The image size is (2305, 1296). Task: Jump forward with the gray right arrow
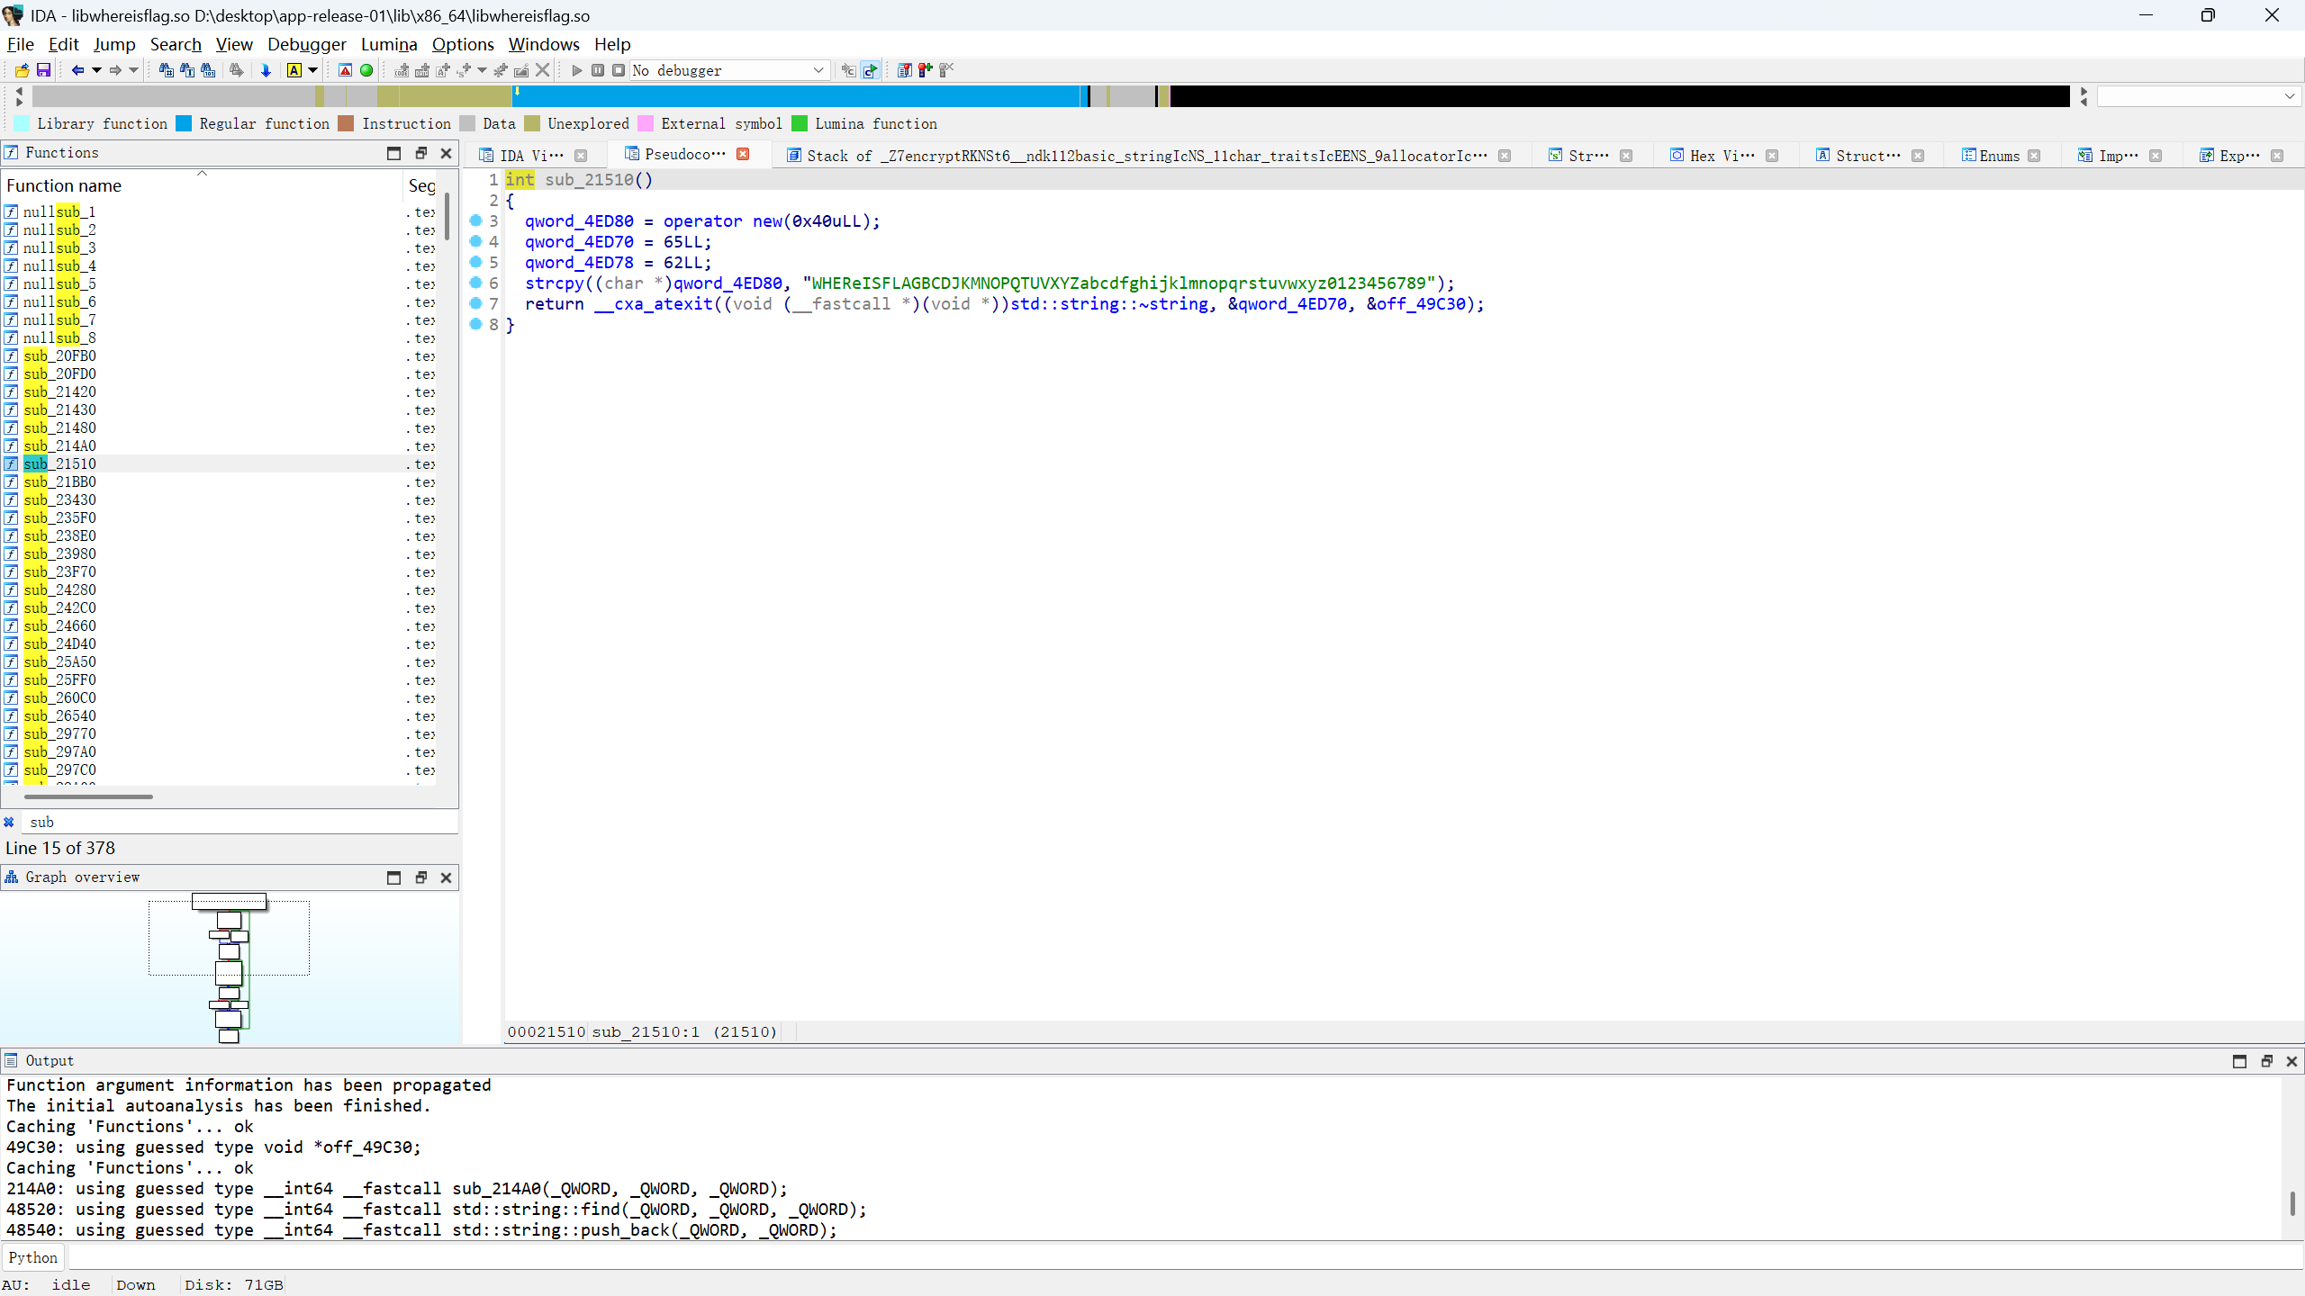coord(115,70)
